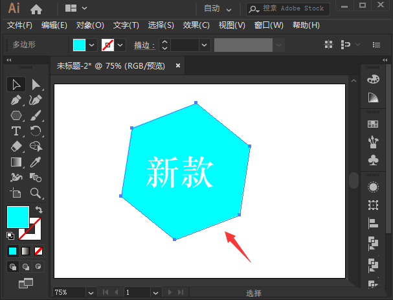The image size is (393, 300).
Task: Set paint mode to None
Action: pos(38,251)
